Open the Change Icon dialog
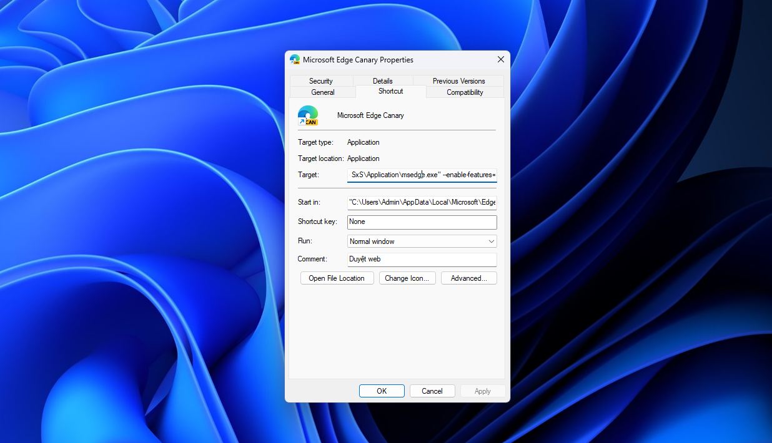This screenshot has height=443, width=772. coord(407,278)
